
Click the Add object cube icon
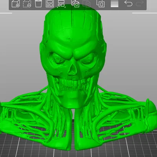pyautogui.click(x=16, y=4)
